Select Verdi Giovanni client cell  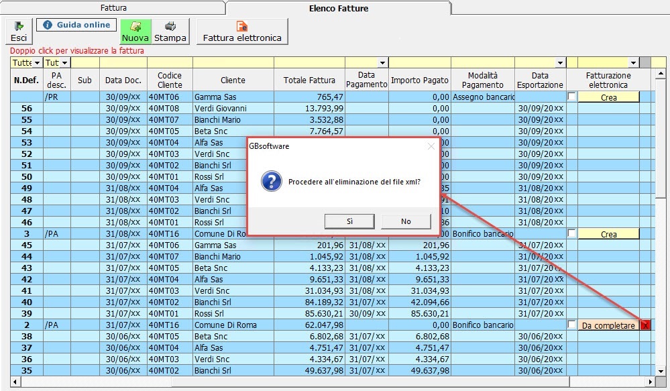point(233,109)
